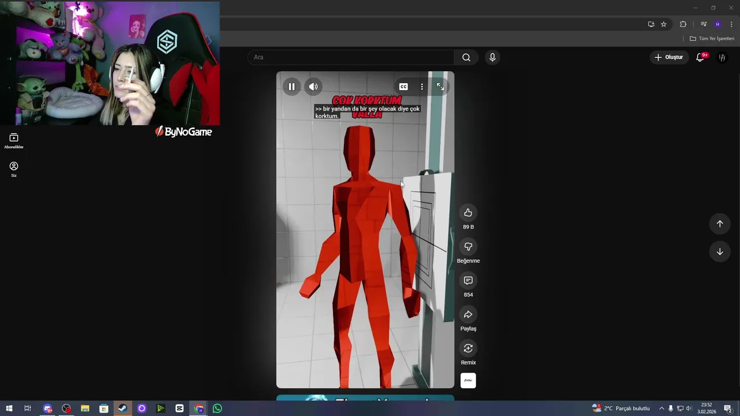Screen dimensions: 740x416
Task: Open Microsoft Store from the taskbar
Action: click(x=104, y=408)
